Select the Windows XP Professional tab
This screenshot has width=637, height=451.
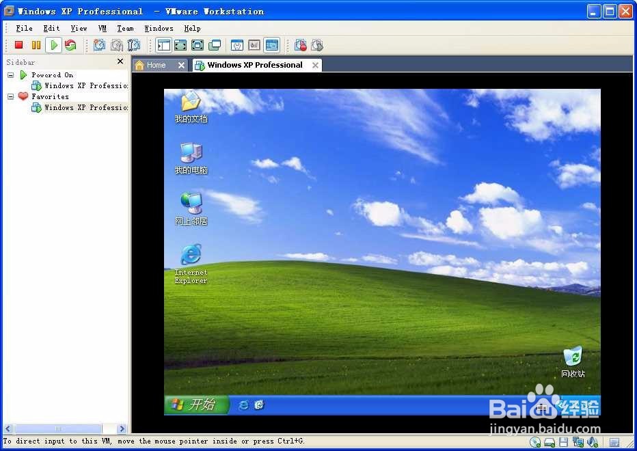click(255, 65)
